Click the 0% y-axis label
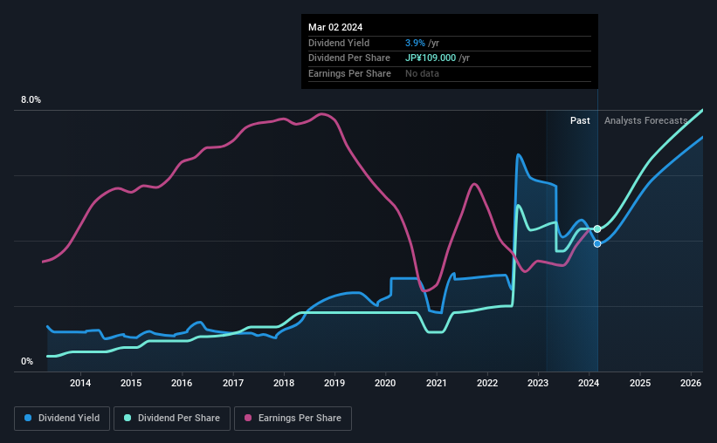 coord(27,361)
